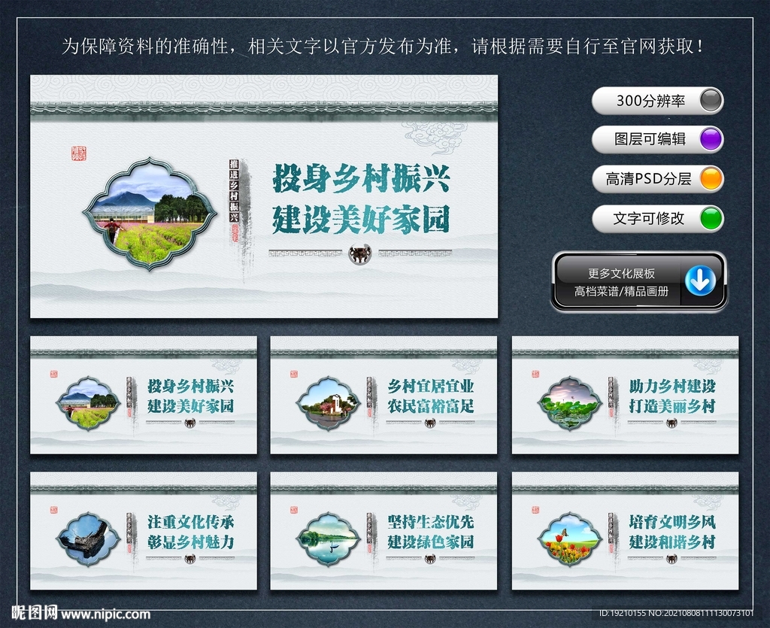Screen dimensions: 770x628
Task: Select the 注重文化传承 彰显乡村魅力 thumbnail
Action: pos(144,531)
